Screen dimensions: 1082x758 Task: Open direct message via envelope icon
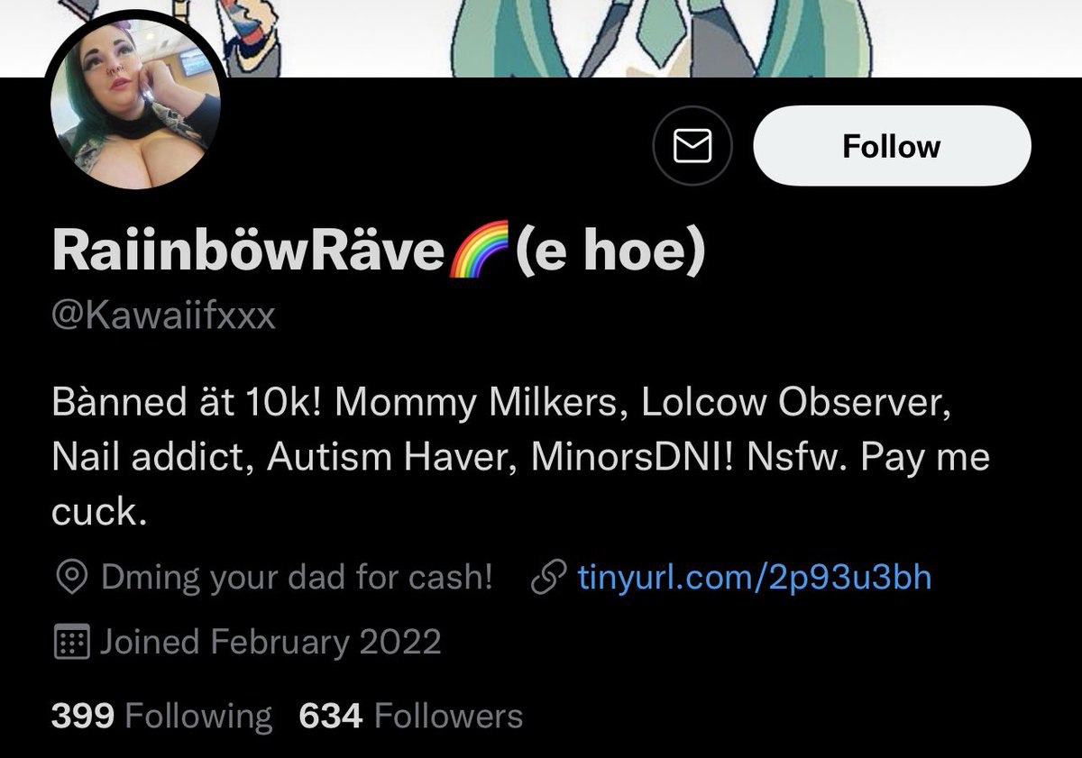pos(692,146)
